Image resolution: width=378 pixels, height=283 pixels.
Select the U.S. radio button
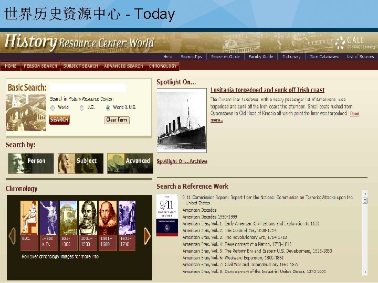tap(82, 108)
